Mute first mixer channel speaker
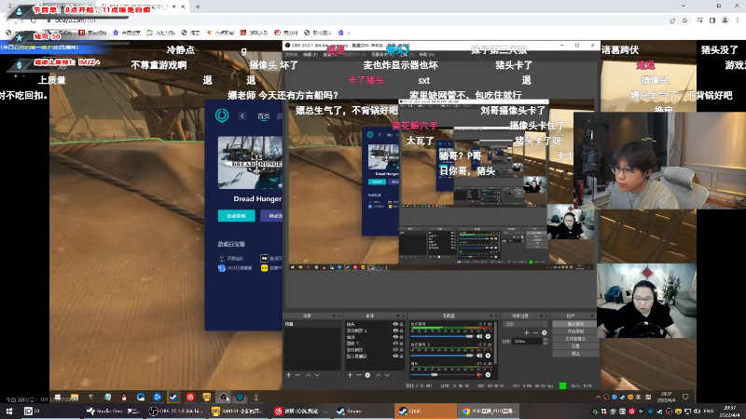 click(x=479, y=336)
